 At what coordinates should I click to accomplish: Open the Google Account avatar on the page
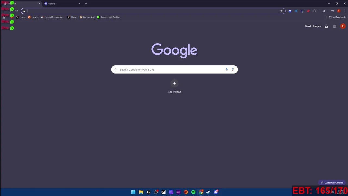[x=343, y=26]
